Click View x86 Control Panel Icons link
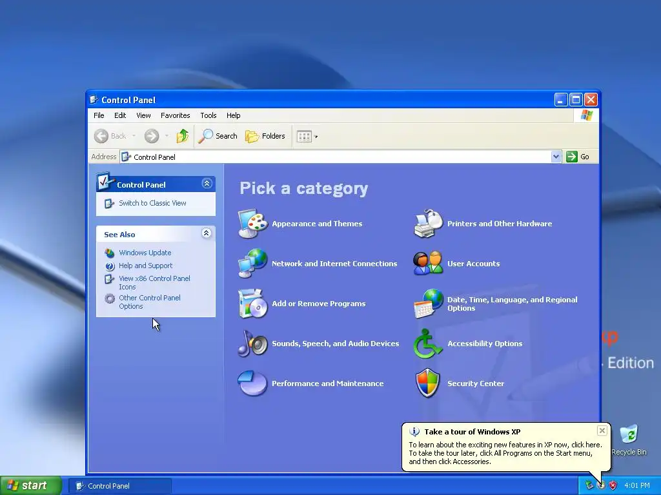The height and width of the screenshot is (495, 661). tap(154, 282)
